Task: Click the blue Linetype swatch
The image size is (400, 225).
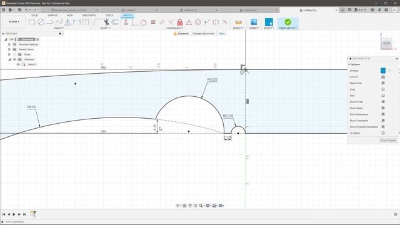Action: [x=383, y=71]
